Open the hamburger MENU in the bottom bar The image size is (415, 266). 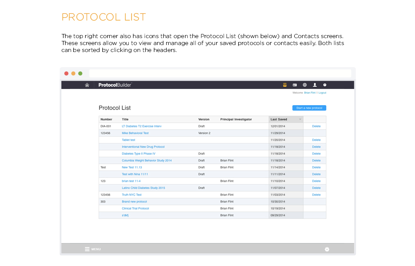tap(92, 249)
